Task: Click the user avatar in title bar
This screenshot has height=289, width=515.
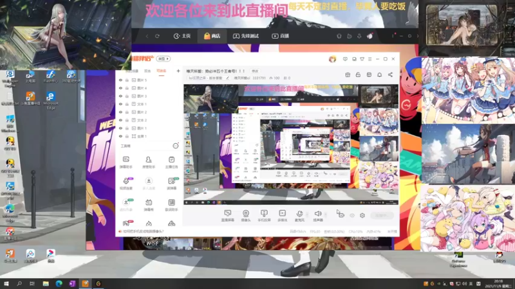Action: tap(332, 59)
